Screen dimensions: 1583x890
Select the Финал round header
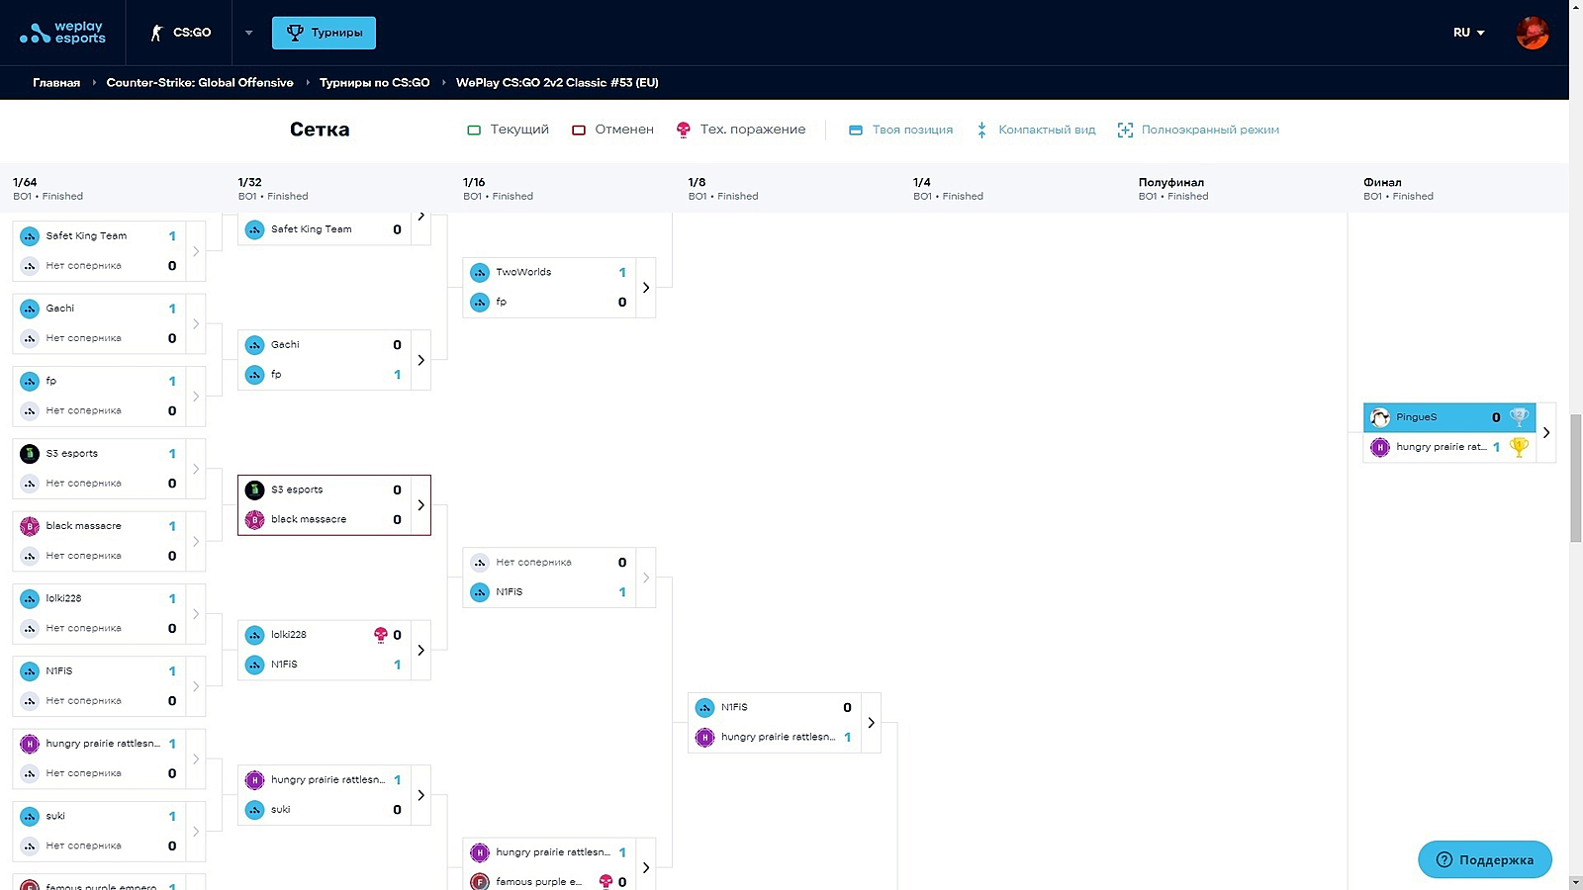[x=1398, y=188]
